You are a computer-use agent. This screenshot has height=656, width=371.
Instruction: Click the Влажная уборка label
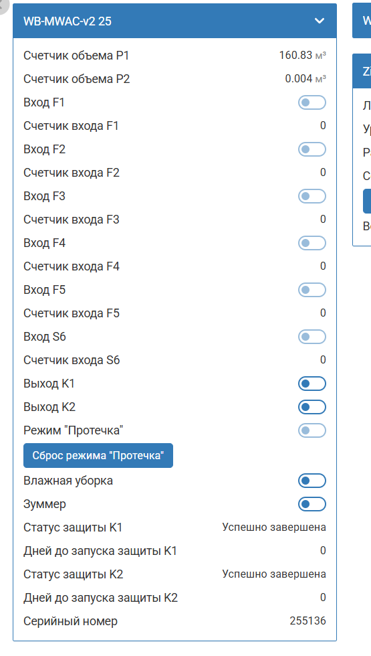(x=68, y=481)
